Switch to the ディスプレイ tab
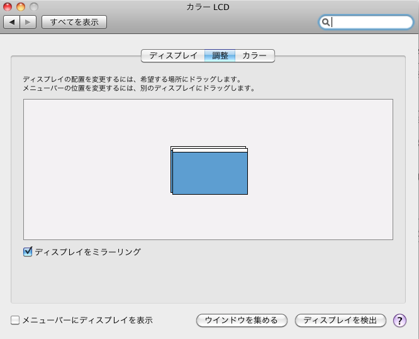The height and width of the screenshot is (339, 419). click(x=173, y=55)
